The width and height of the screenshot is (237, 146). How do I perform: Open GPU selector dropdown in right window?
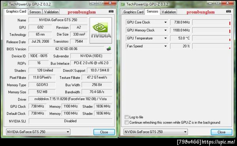click(156, 132)
